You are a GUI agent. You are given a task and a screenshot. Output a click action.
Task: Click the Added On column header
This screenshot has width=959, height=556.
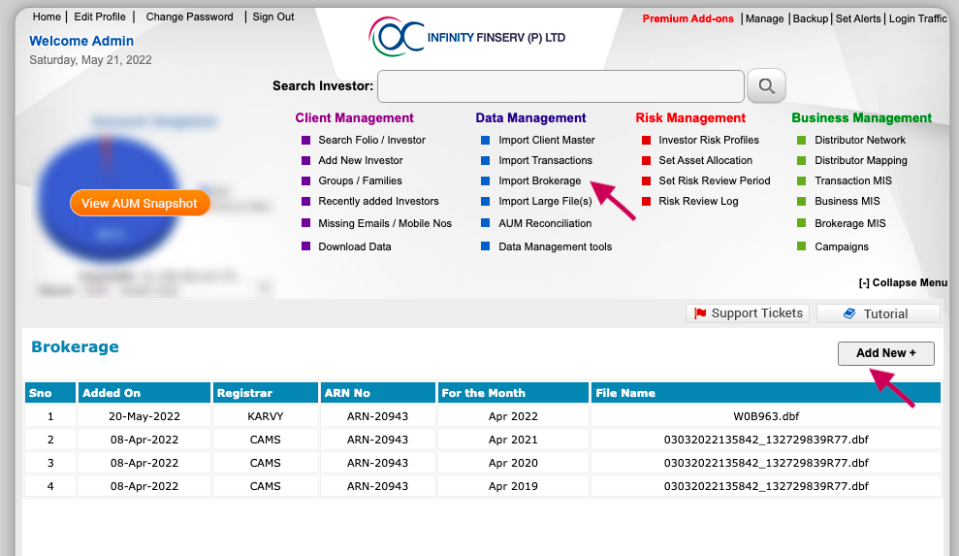(x=144, y=393)
